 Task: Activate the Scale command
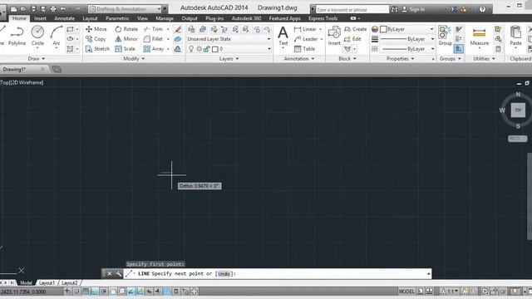(x=125, y=49)
